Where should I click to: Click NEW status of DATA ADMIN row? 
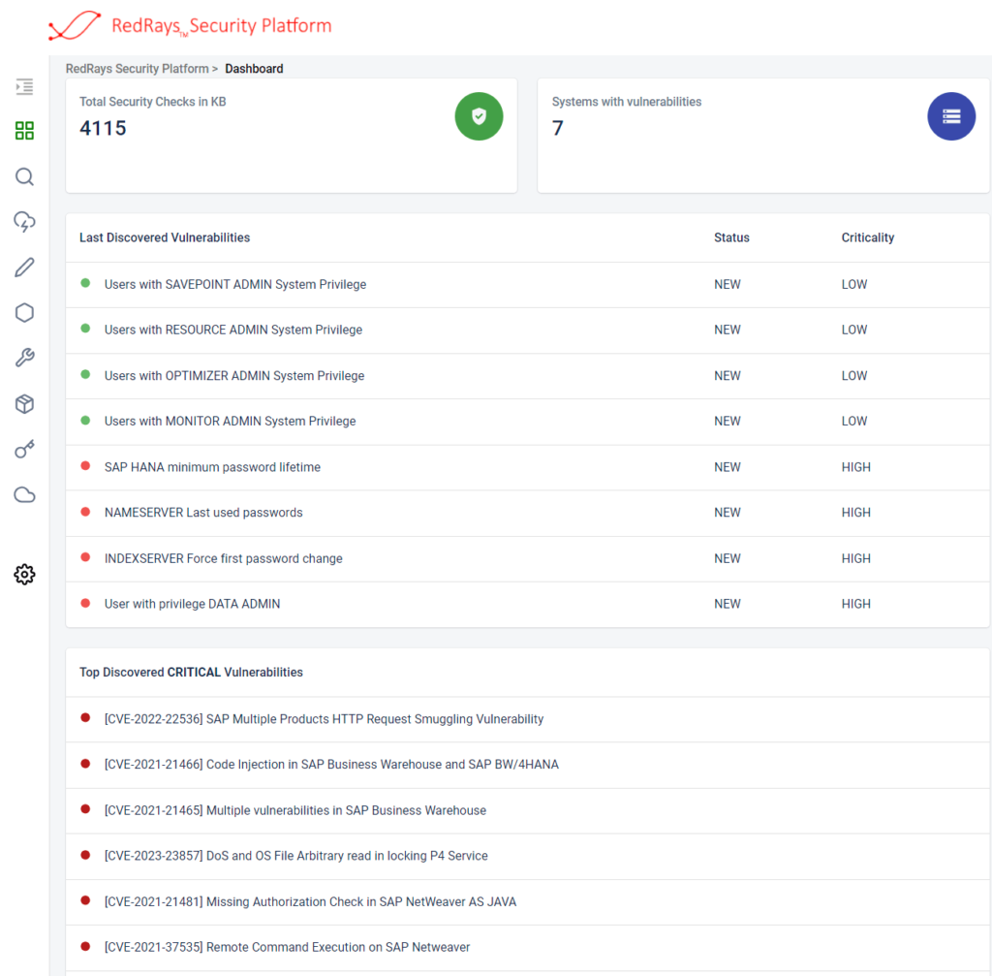728,604
